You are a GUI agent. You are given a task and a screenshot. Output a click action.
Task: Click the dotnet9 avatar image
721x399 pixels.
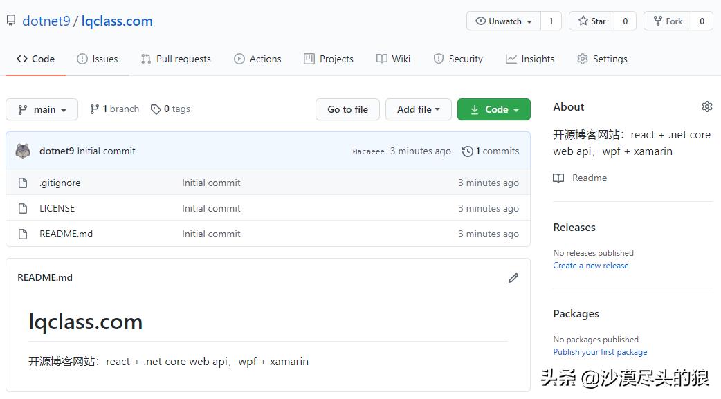23,151
